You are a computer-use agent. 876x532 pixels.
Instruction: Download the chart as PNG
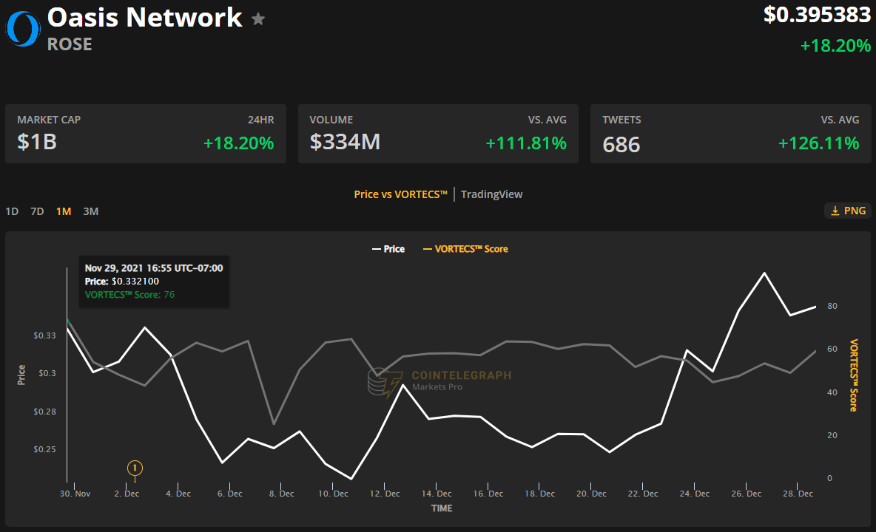click(847, 211)
